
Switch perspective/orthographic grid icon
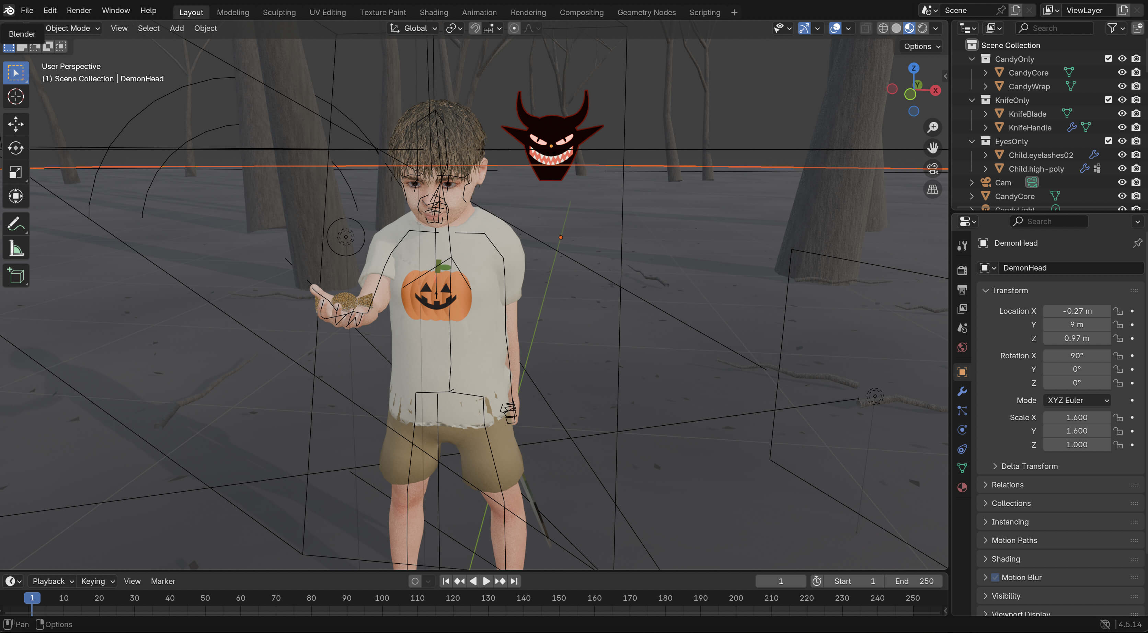point(932,189)
